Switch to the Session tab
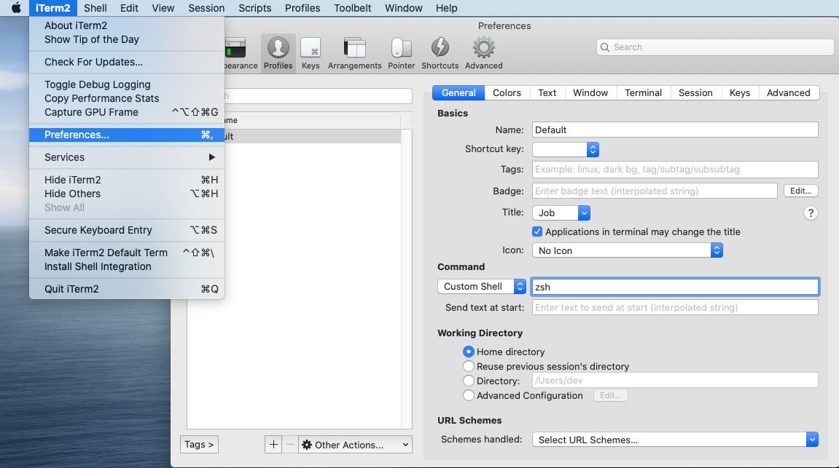839x468 pixels. 695,92
